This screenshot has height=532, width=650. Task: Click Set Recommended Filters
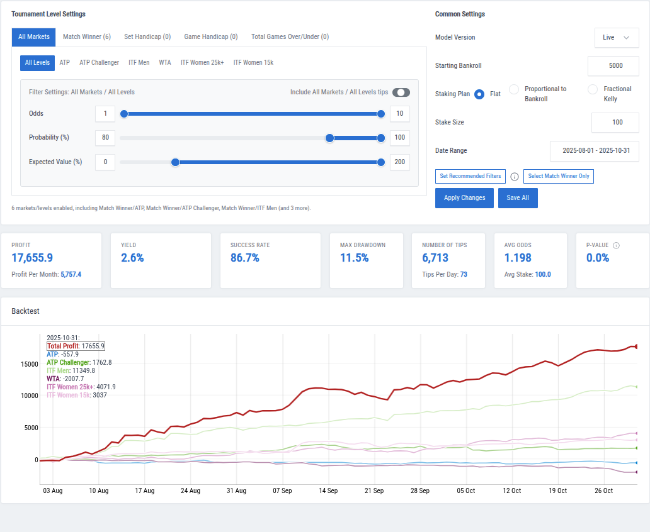pyautogui.click(x=470, y=177)
